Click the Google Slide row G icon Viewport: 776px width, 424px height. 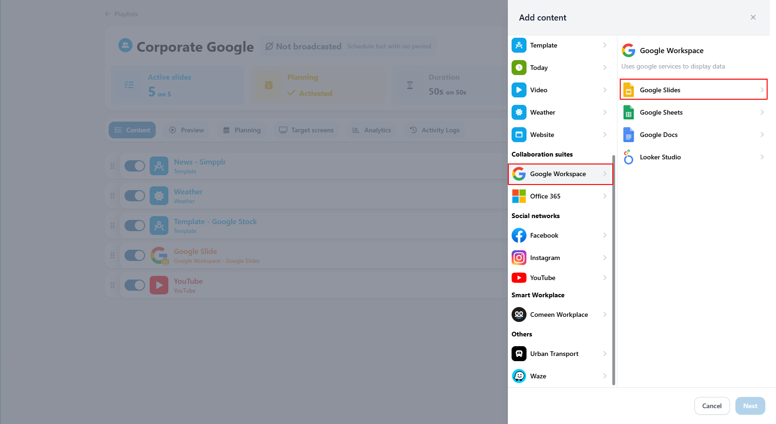159,255
